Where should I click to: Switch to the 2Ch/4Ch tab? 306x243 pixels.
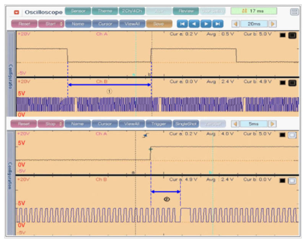pyautogui.click(x=132, y=11)
